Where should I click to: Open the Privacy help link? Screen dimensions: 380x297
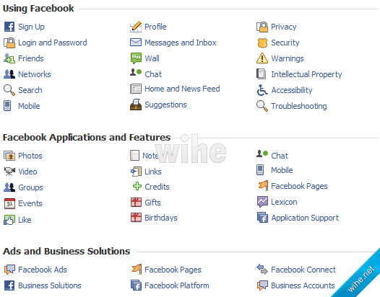coord(283,27)
